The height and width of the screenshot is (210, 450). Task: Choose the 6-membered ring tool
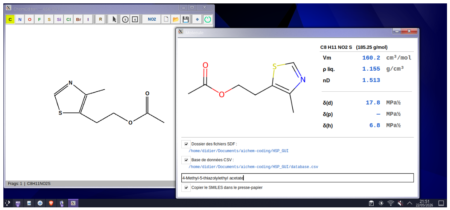pyautogui.click(x=135, y=20)
